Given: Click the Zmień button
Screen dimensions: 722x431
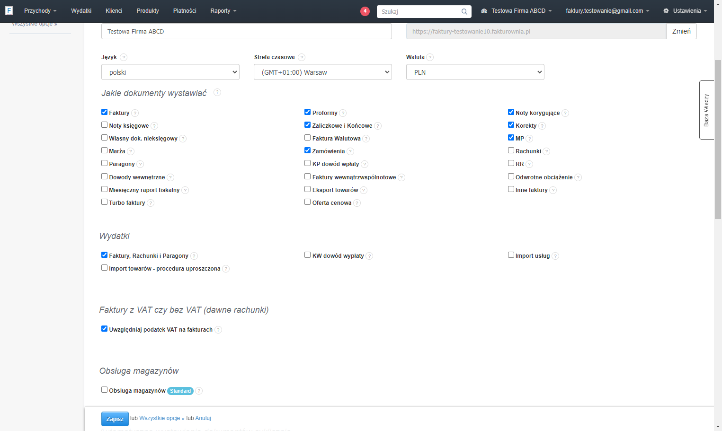Looking at the screenshot, I should [681, 31].
